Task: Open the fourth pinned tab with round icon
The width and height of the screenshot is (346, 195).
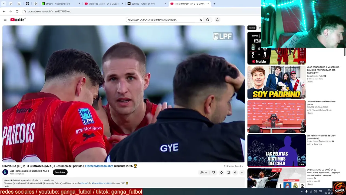Action: point(35,4)
